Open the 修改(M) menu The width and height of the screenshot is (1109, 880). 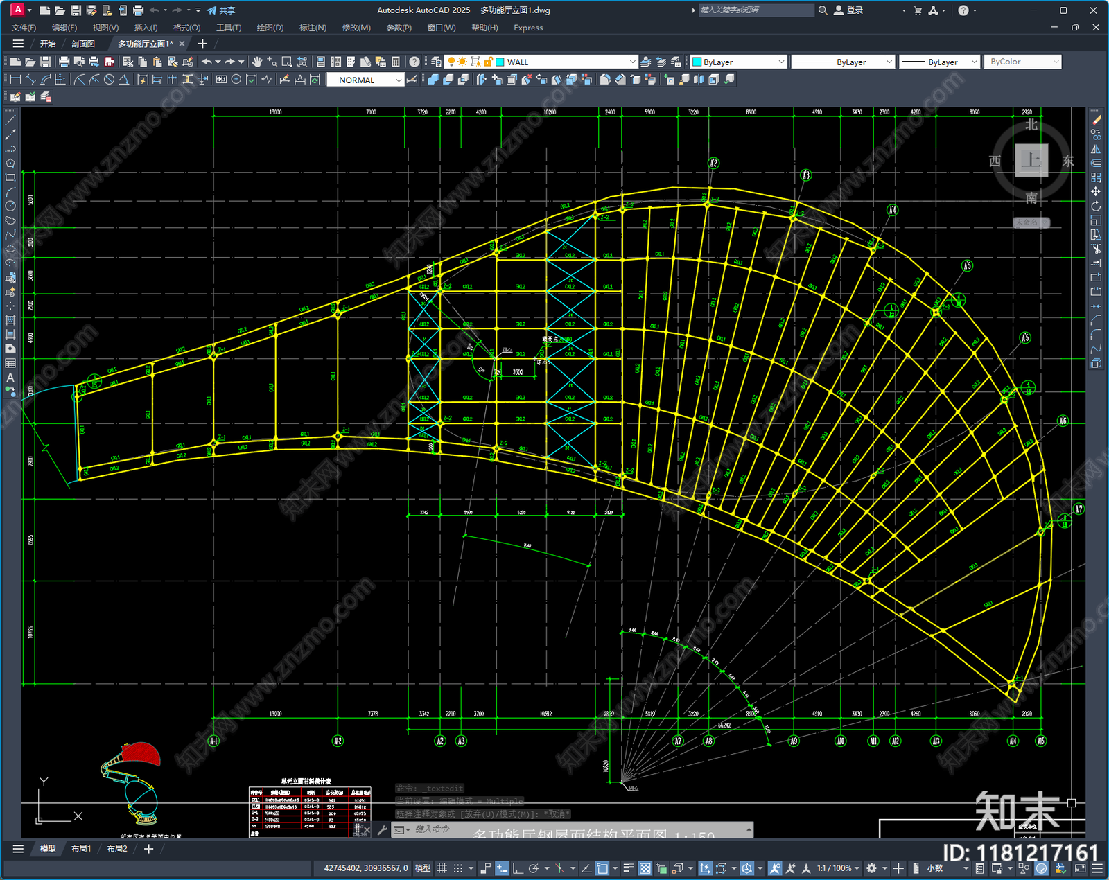click(356, 28)
